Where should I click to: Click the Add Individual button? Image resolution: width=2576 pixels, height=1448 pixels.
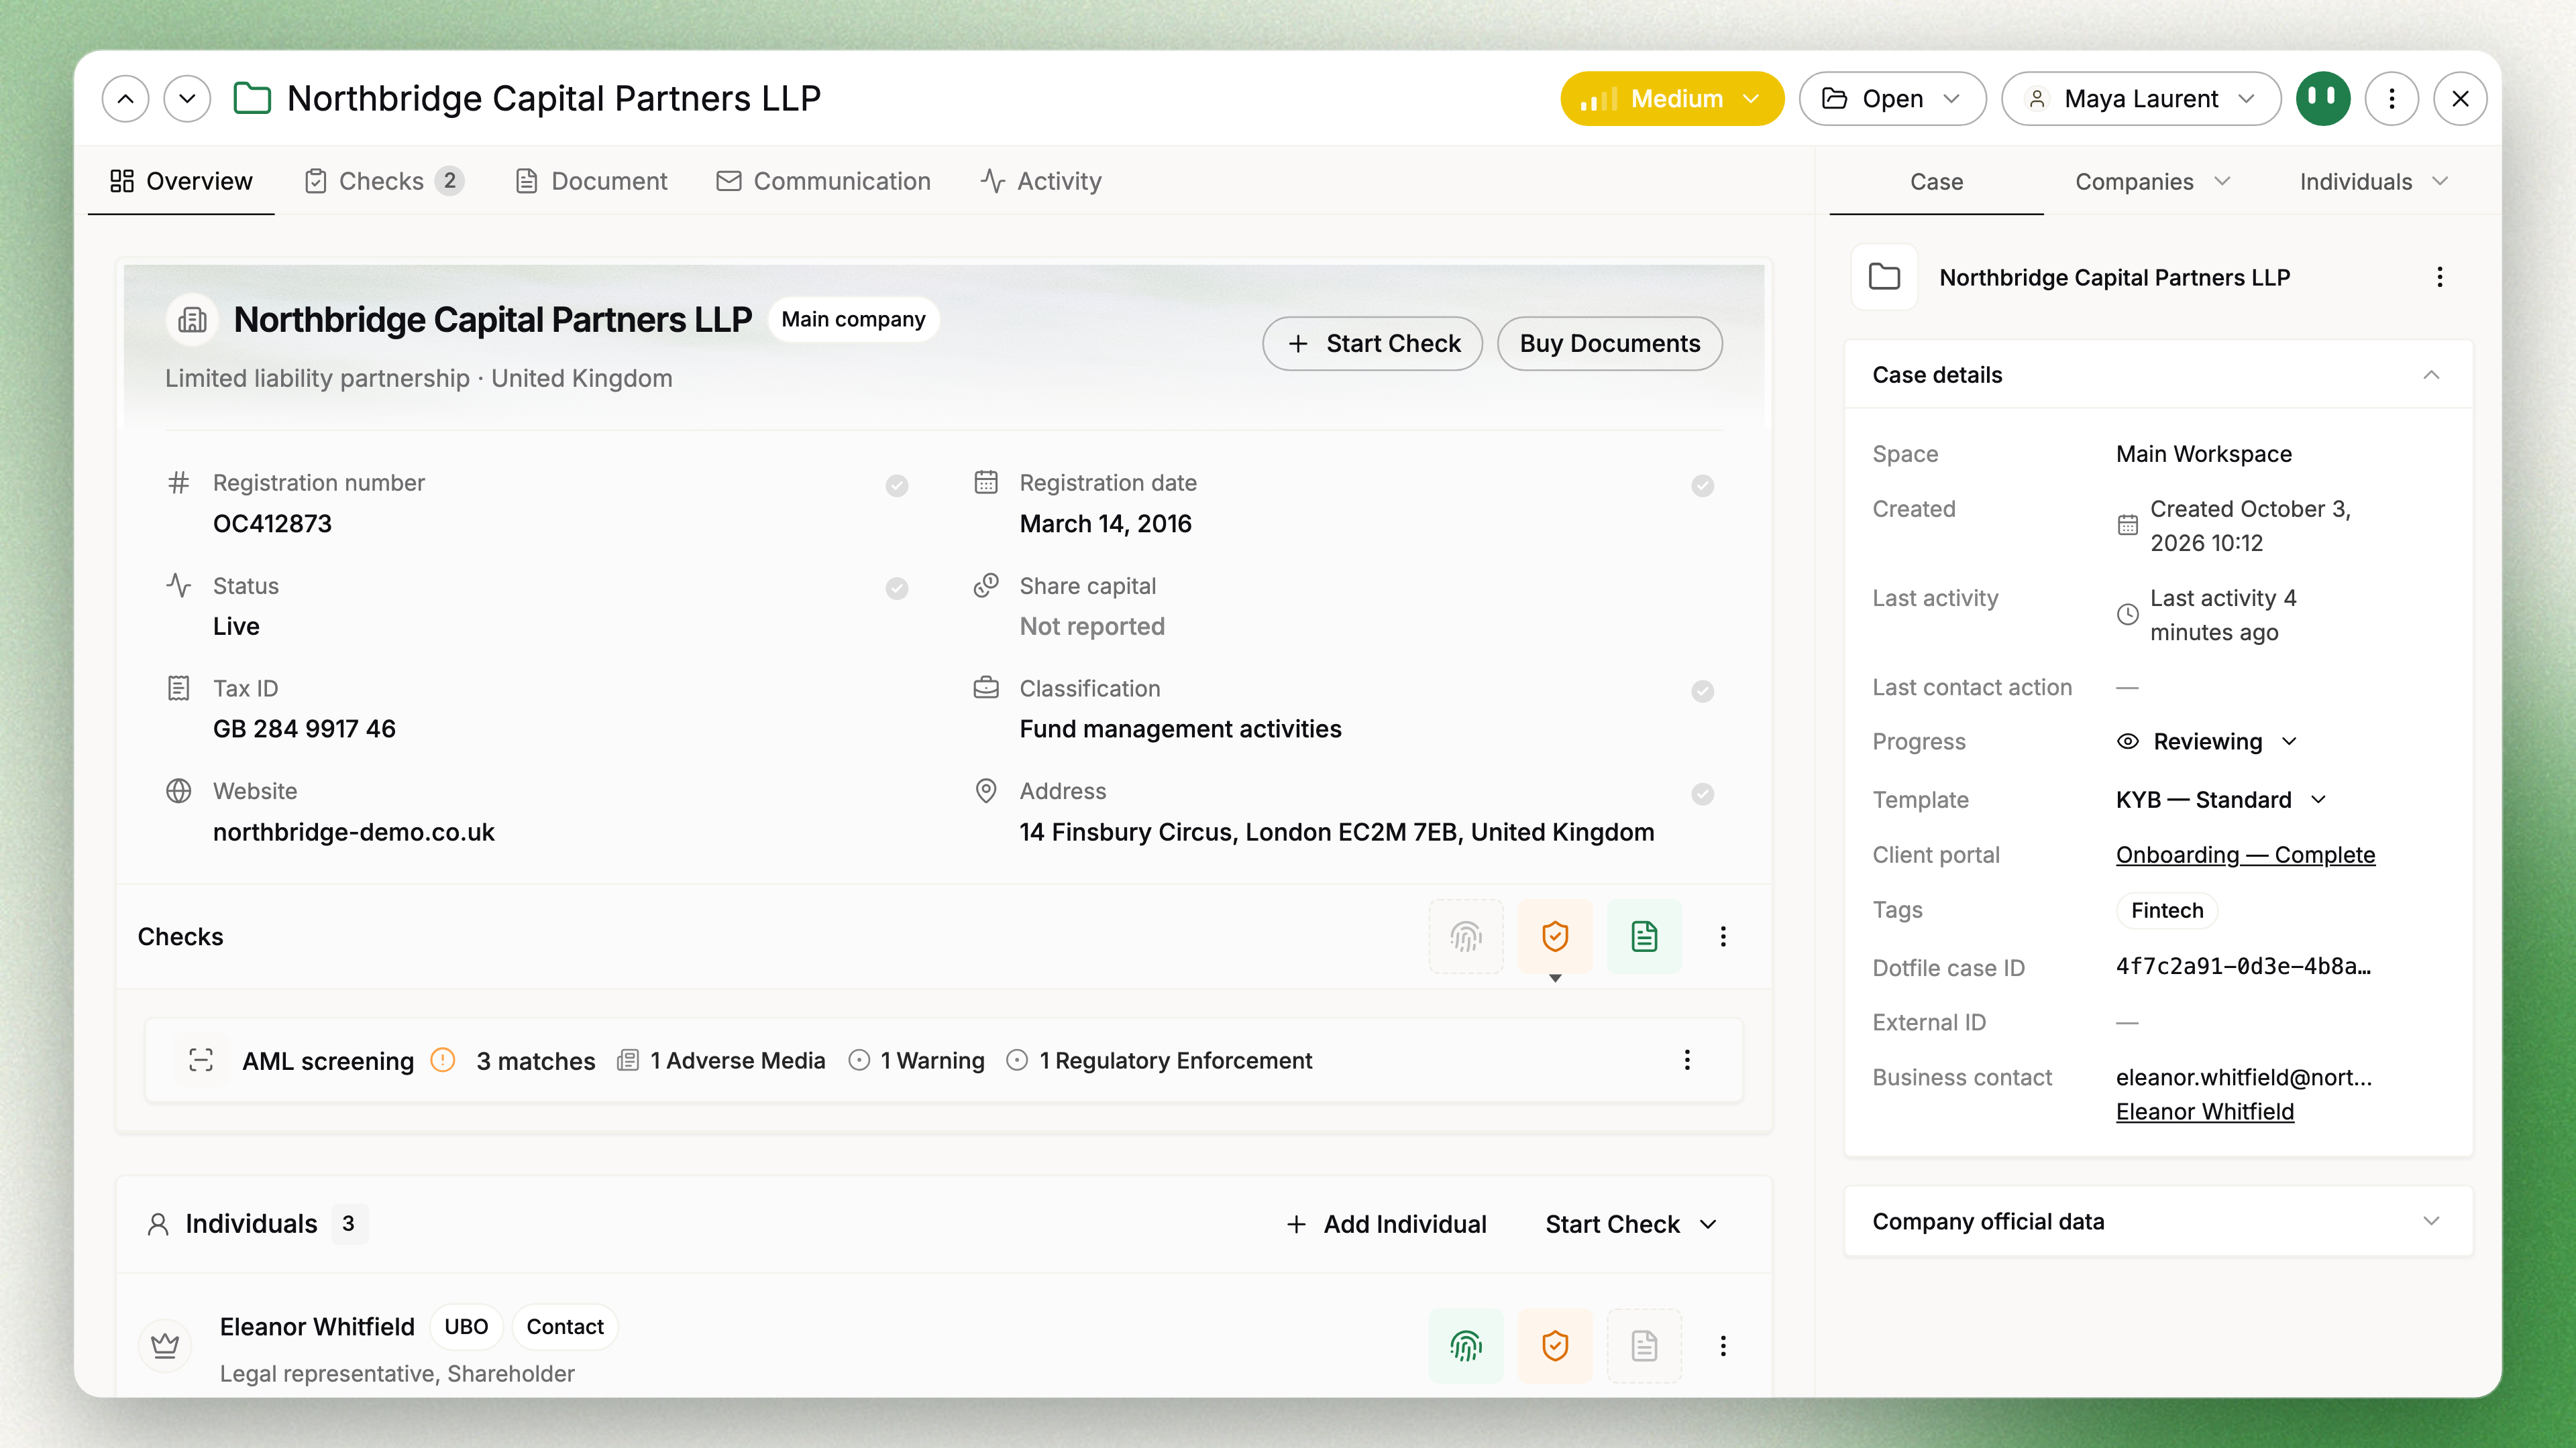(1386, 1224)
